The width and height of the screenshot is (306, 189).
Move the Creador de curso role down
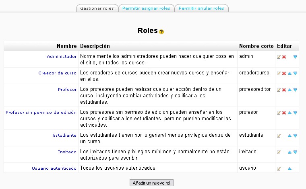(295, 74)
